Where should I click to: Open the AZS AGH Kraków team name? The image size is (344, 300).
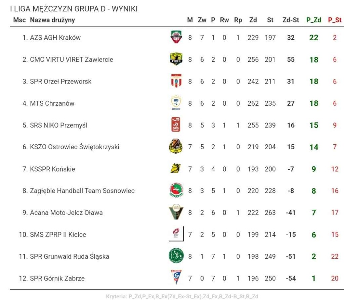pyautogui.click(x=55, y=38)
